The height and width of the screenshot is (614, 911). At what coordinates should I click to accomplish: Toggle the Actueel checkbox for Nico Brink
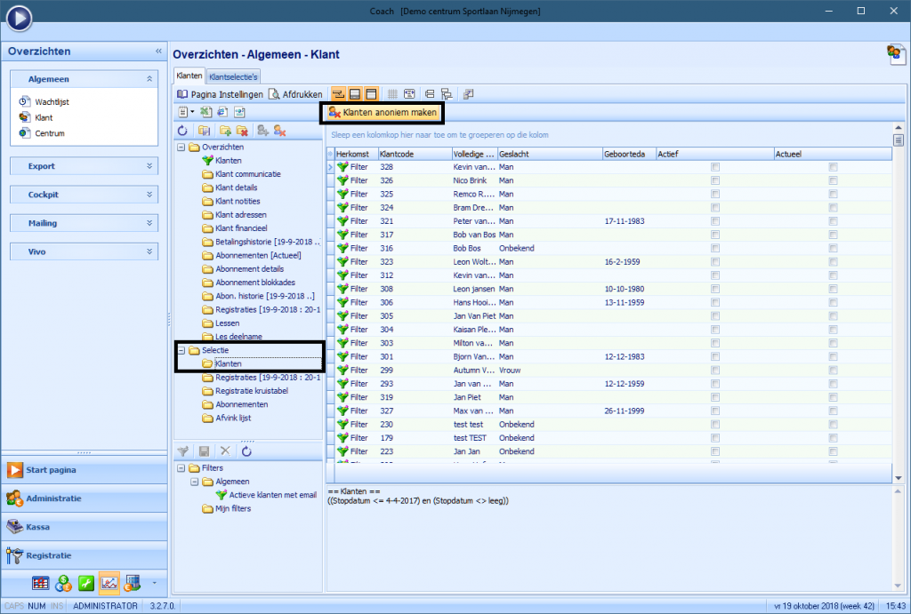point(833,180)
